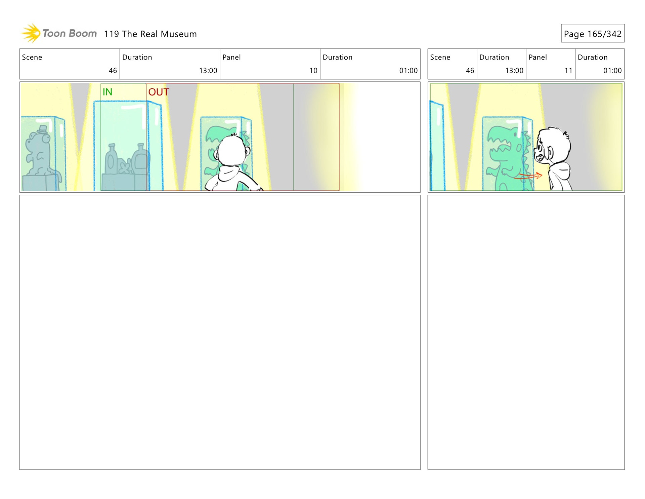
Task: Click the Scene 46 cell above panel 10
Action: 70,64
